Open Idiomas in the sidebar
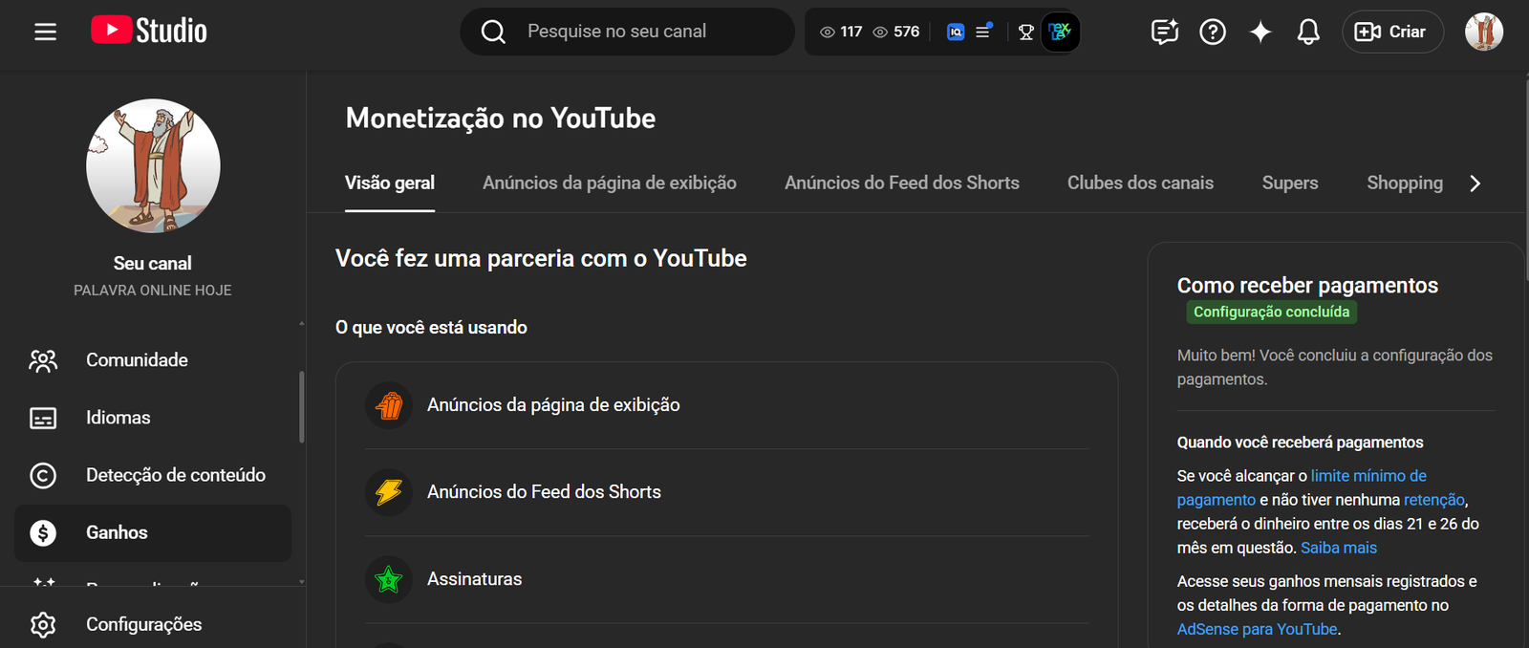Image resolution: width=1529 pixels, height=648 pixels. pos(153,418)
